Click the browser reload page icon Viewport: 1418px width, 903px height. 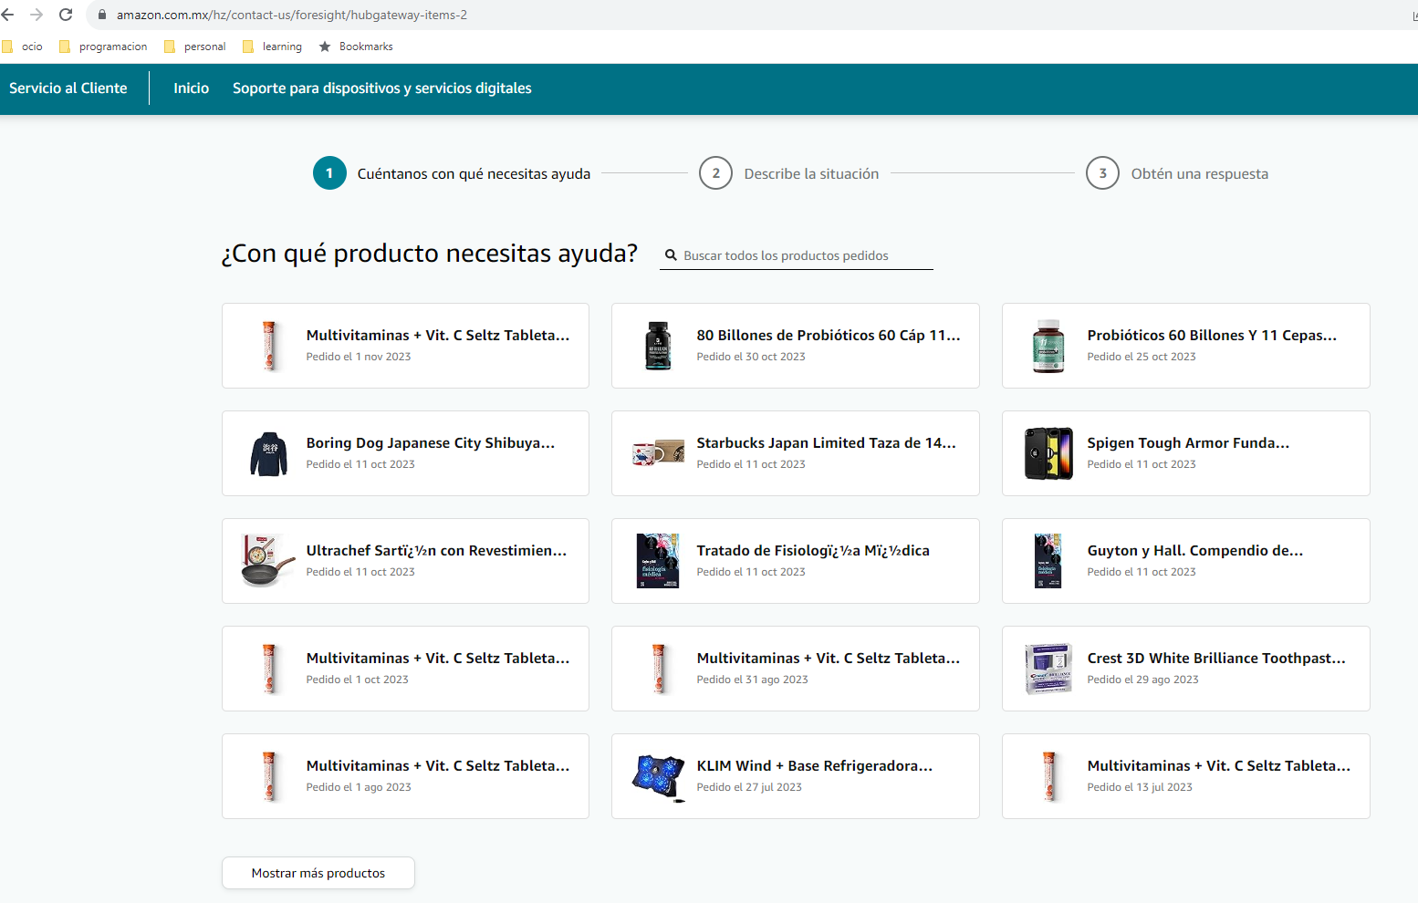point(66,15)
